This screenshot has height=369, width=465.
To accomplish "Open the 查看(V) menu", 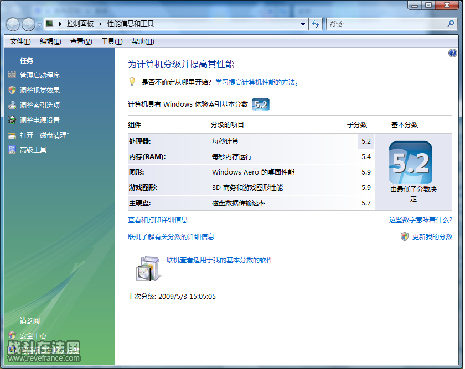I will click(x=81, y=41).
